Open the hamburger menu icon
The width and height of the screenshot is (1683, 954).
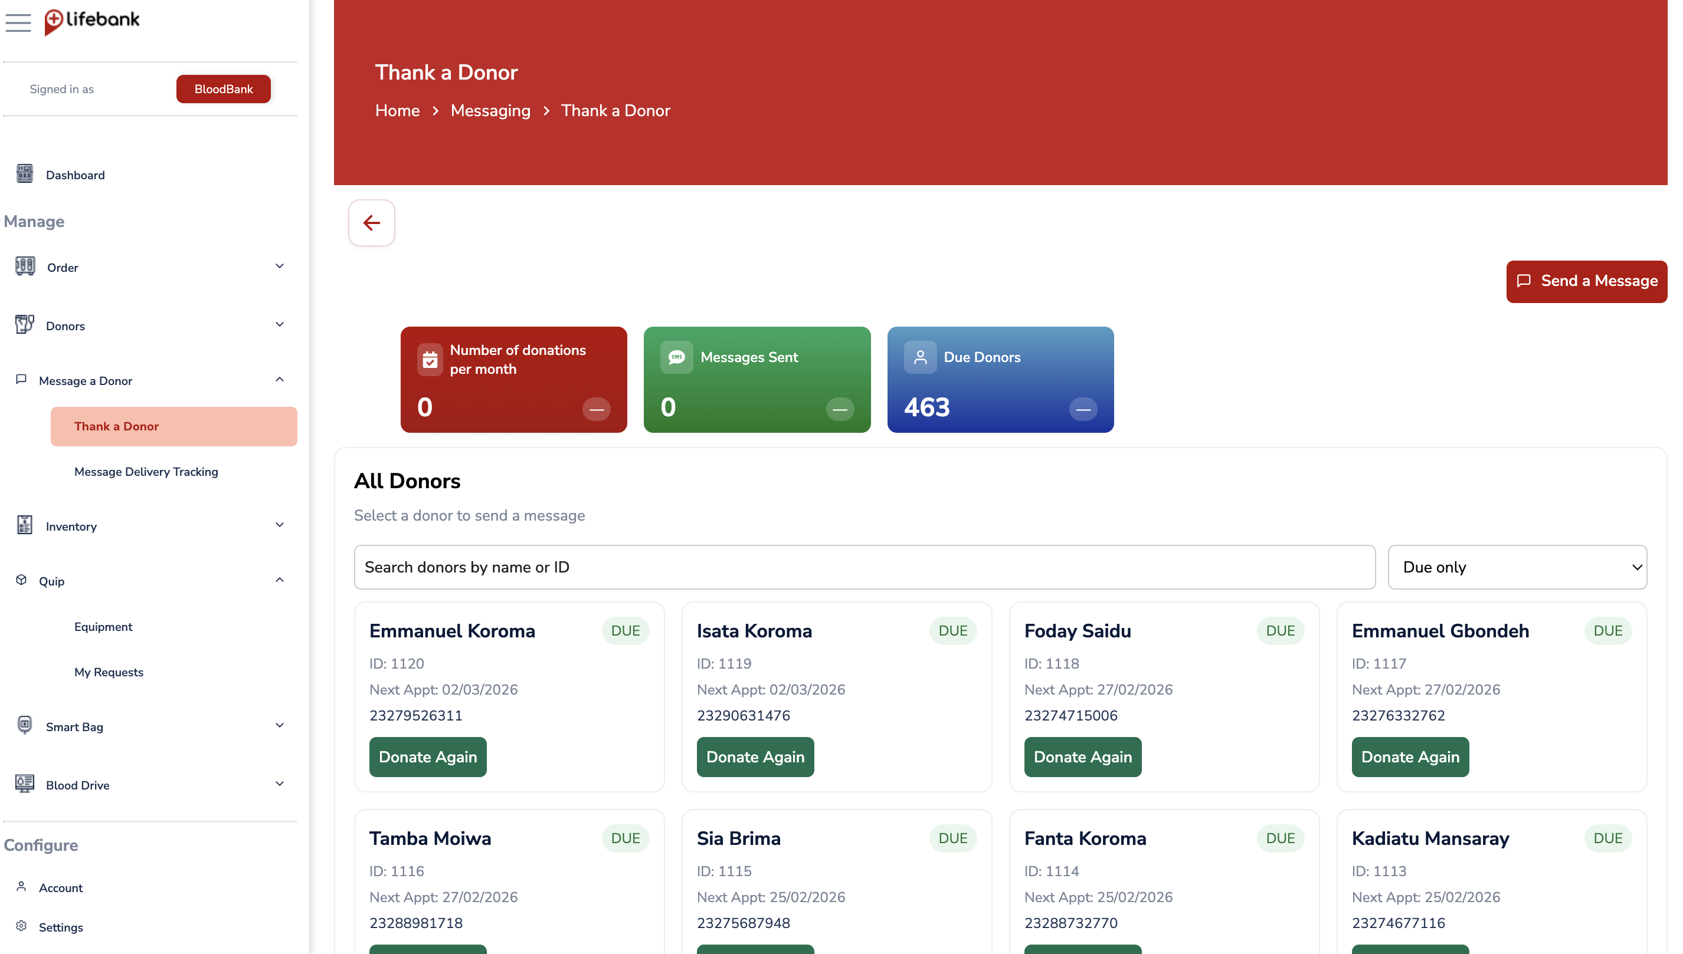coord(18,23)
